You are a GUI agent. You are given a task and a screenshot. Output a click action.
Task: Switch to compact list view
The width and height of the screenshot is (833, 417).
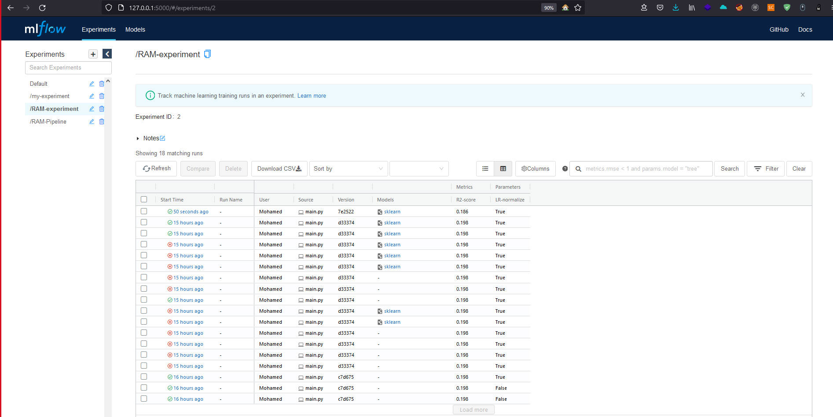485,168
